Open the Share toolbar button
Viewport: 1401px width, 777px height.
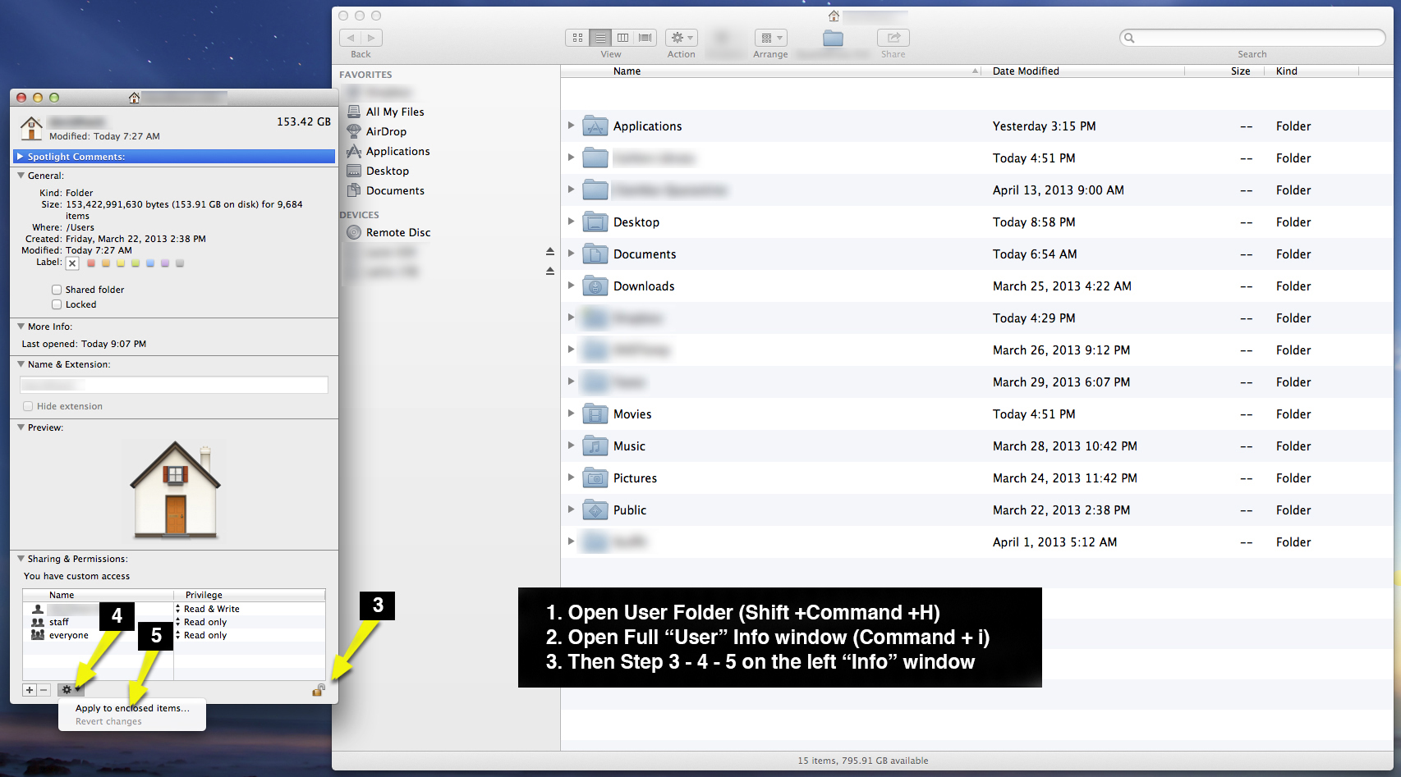[x=893, y=38]
